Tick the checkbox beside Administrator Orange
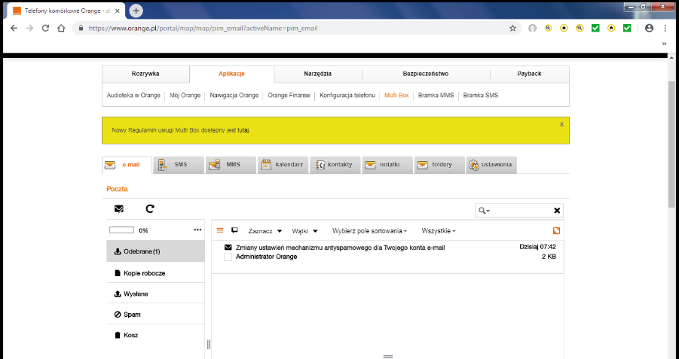 point(228,257)
